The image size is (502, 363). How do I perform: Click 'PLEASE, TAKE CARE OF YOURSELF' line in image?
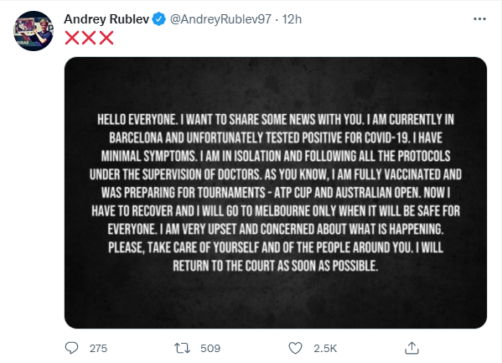pyautogui.click(x=276, y=247)
